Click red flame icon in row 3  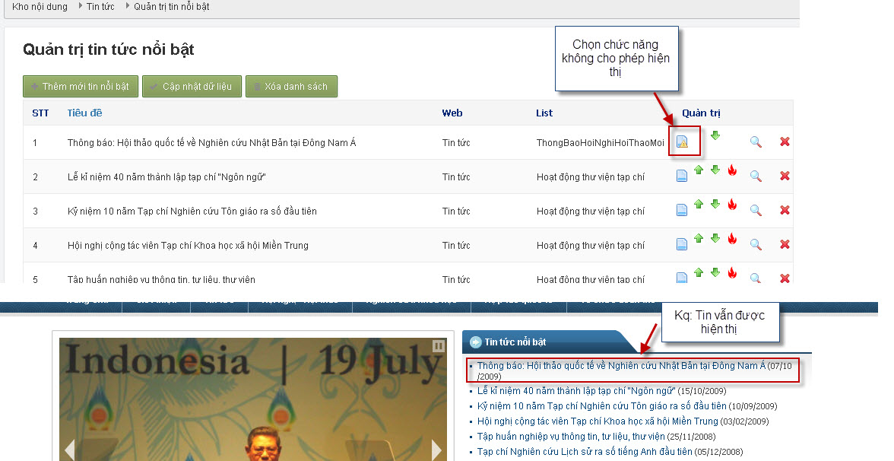coord(732,205)
